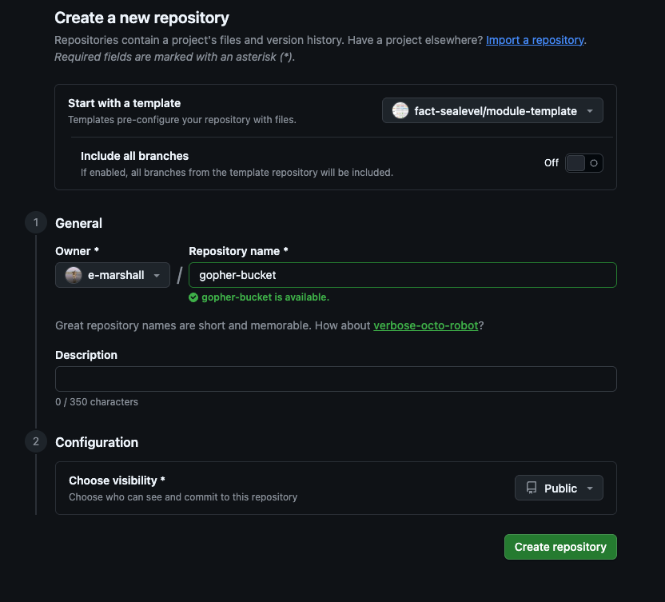This screenshot has height=602, width=665.
Task: Click the 'General' section heading
Action: pos(78,223)
